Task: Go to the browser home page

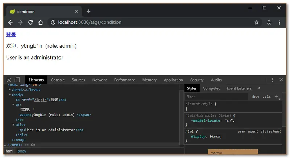Action: [41, 22]
